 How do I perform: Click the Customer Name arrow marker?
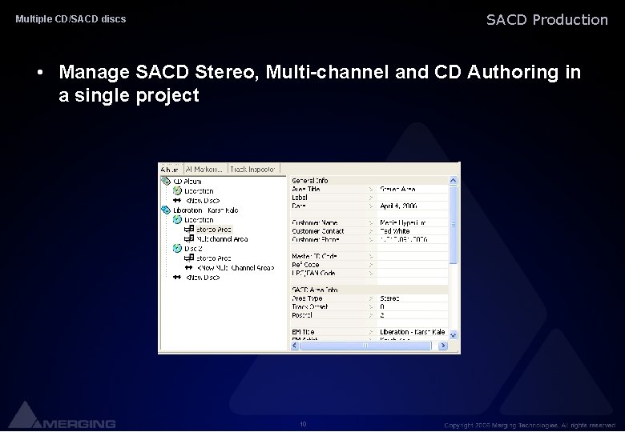tap(371, 223)
